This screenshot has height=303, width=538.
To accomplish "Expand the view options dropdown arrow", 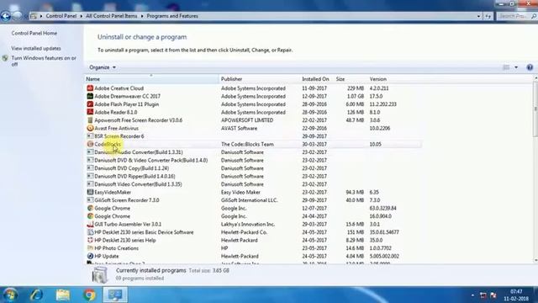I will coord(516,67).
